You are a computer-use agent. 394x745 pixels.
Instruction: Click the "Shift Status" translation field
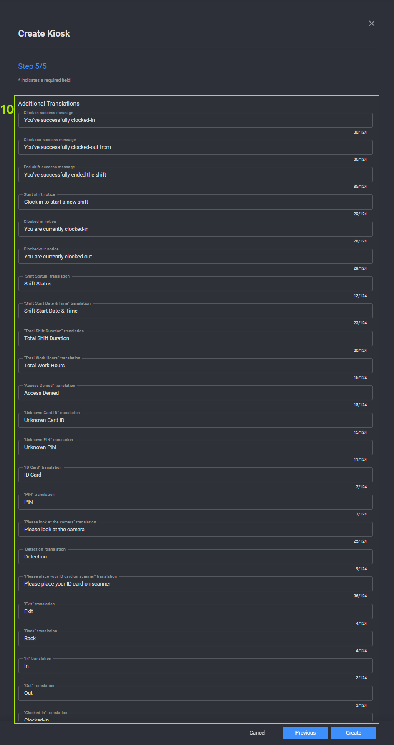pyautogui.click(x=195, y=284)
